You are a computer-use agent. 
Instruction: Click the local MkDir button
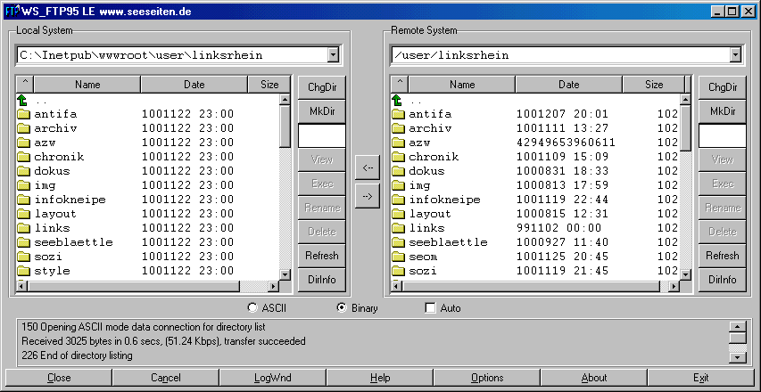click(x=322, y=111)
